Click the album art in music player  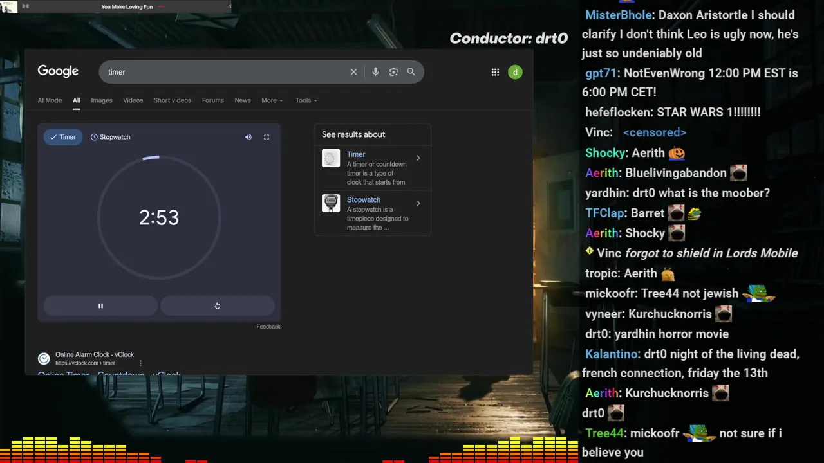pyautogui.click(x=8, y=6)
